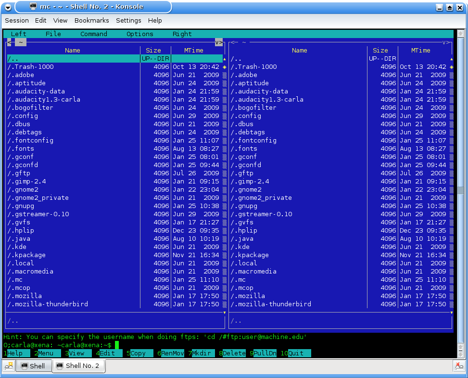The width and height of the screenshot is (468, 378).
Task: Click the 3View function key button
Action: 78,353
